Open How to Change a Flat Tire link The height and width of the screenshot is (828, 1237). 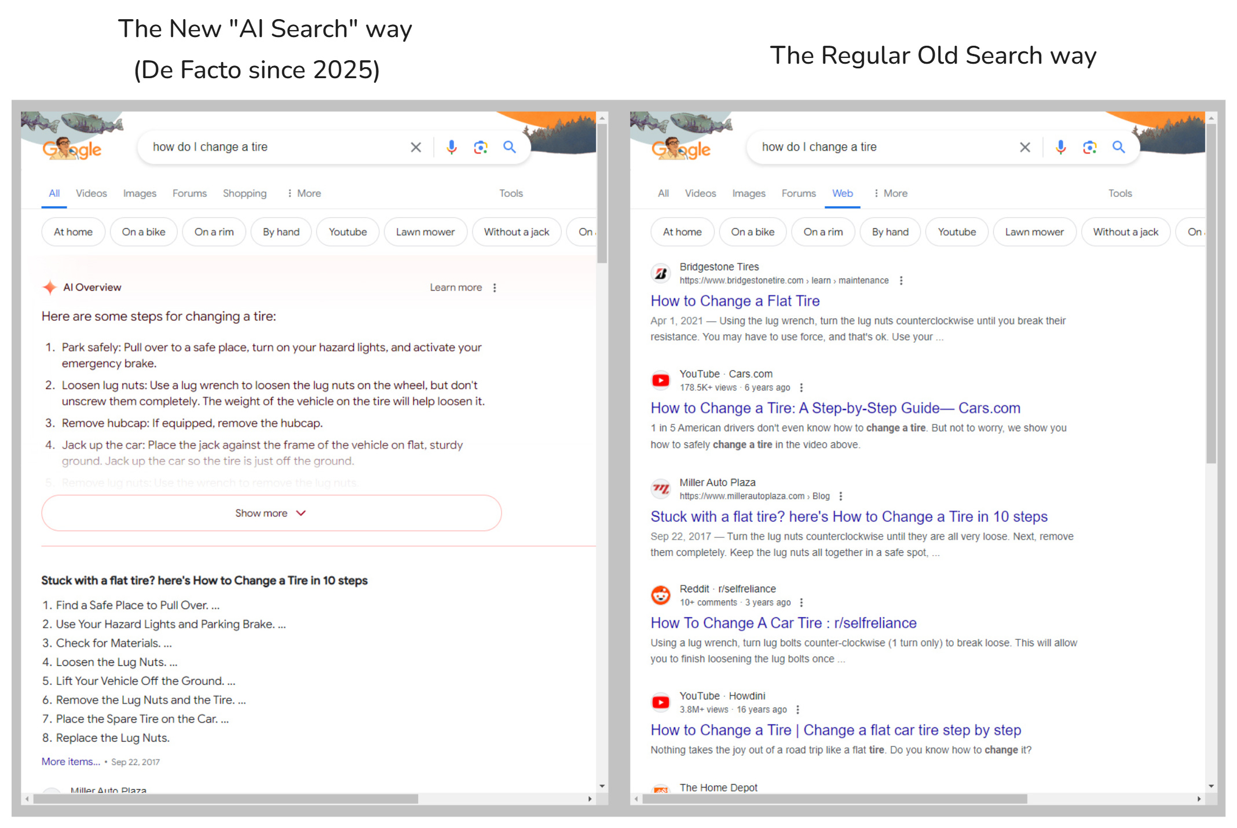point(735,301)
